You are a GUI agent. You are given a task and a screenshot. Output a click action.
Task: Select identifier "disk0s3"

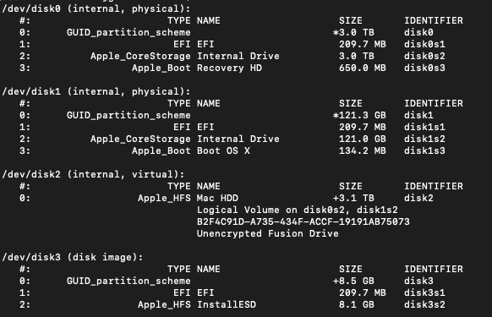coord(424,68)
